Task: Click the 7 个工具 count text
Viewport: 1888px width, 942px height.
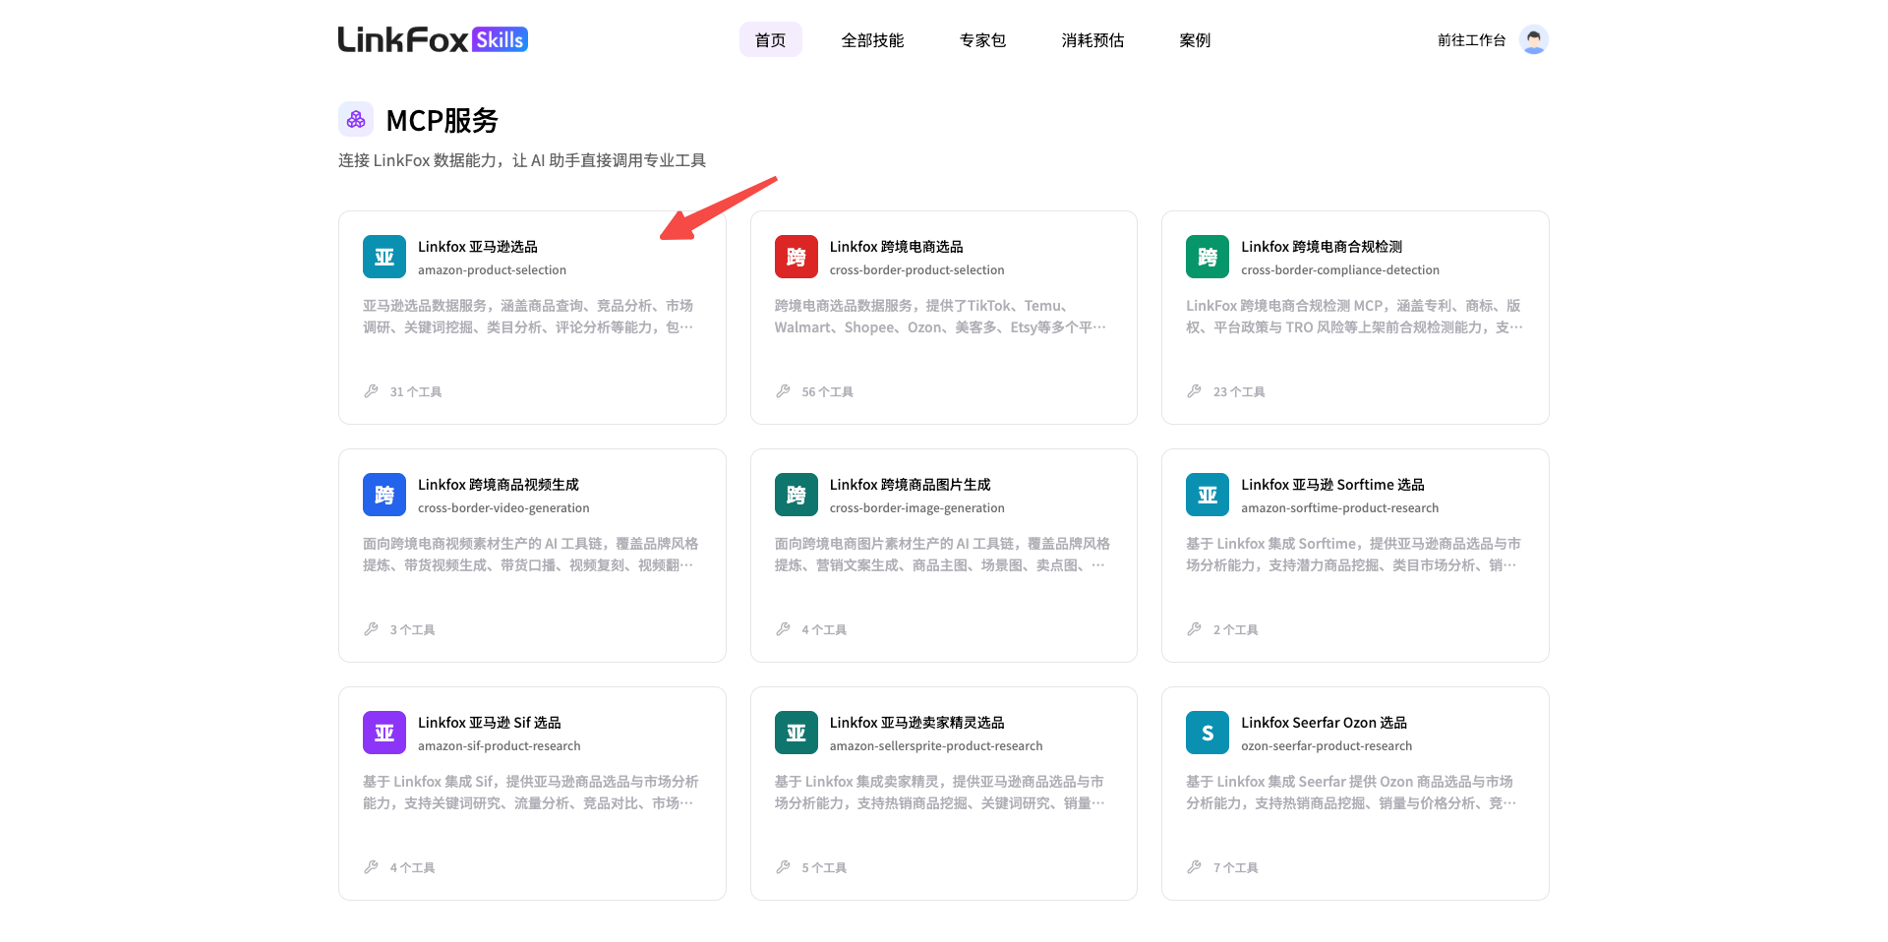Action: click(x=1236, y=867)
